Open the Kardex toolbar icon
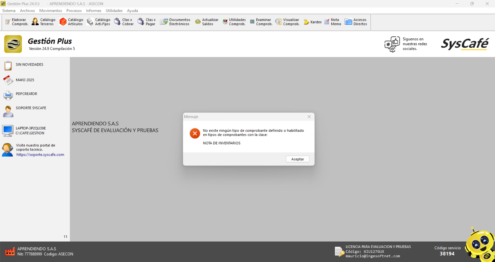 pos(307,22)
